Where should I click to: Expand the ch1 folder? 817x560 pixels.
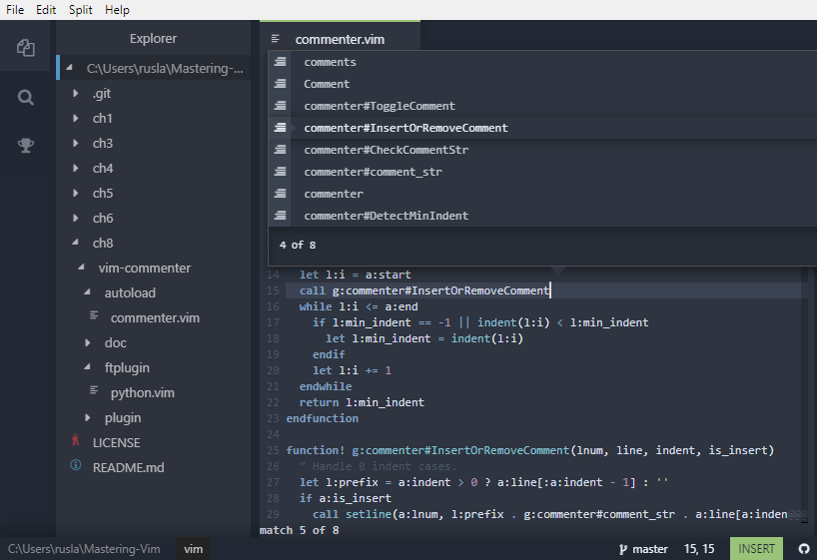tap(102, 118)
